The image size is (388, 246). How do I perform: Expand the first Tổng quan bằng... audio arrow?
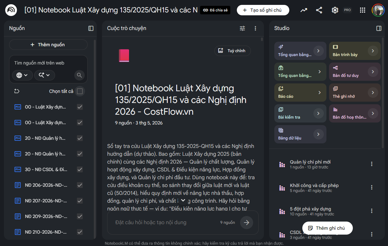[x=319, y=51]
